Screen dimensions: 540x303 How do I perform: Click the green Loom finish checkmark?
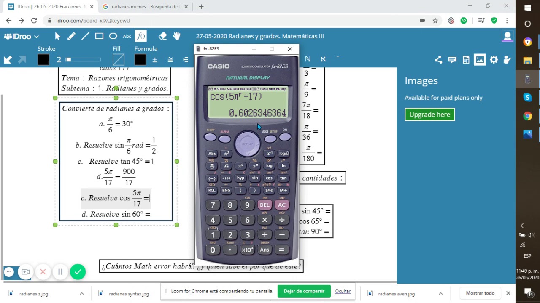tap(78, 272)
